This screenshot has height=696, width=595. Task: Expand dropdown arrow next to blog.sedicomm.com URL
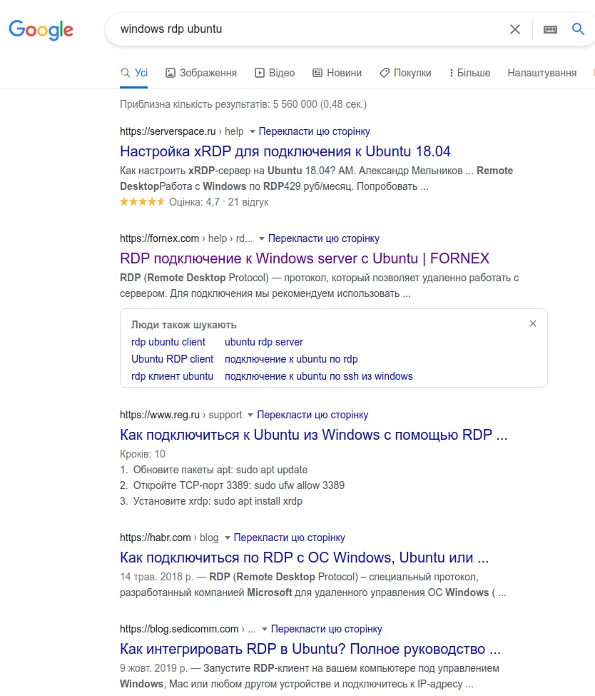pos(265,630)
